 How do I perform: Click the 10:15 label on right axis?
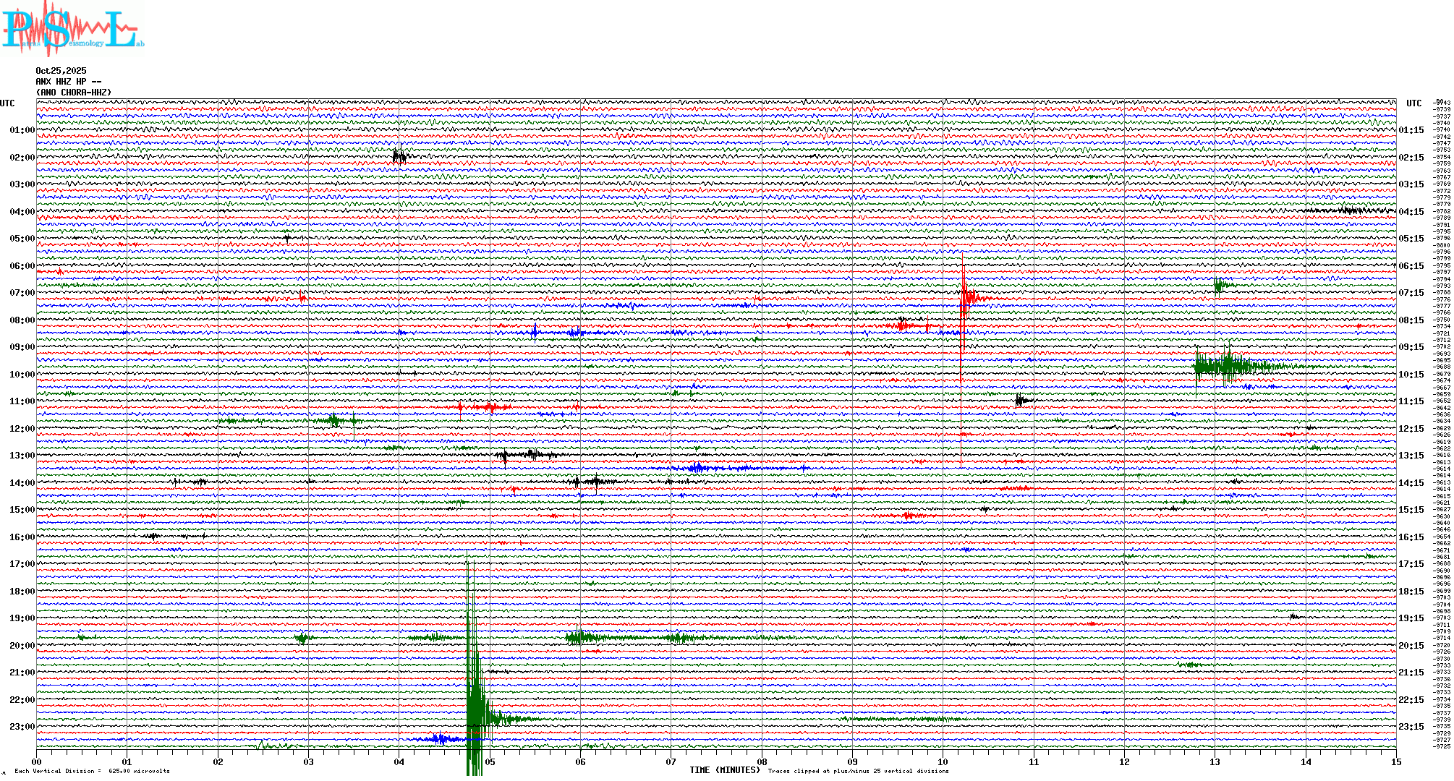(1411, 375)
